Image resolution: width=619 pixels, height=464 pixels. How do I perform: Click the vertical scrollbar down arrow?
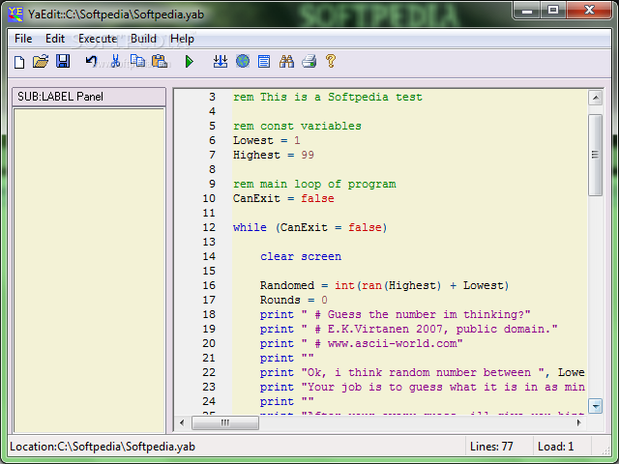pos(596,406)
